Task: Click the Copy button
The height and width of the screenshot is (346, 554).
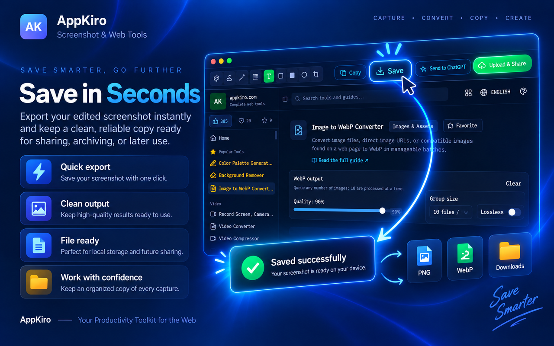Action: (x=350, y=73)
